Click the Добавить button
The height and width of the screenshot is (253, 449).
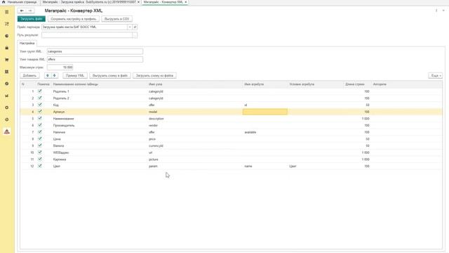(x=29, y=75)
